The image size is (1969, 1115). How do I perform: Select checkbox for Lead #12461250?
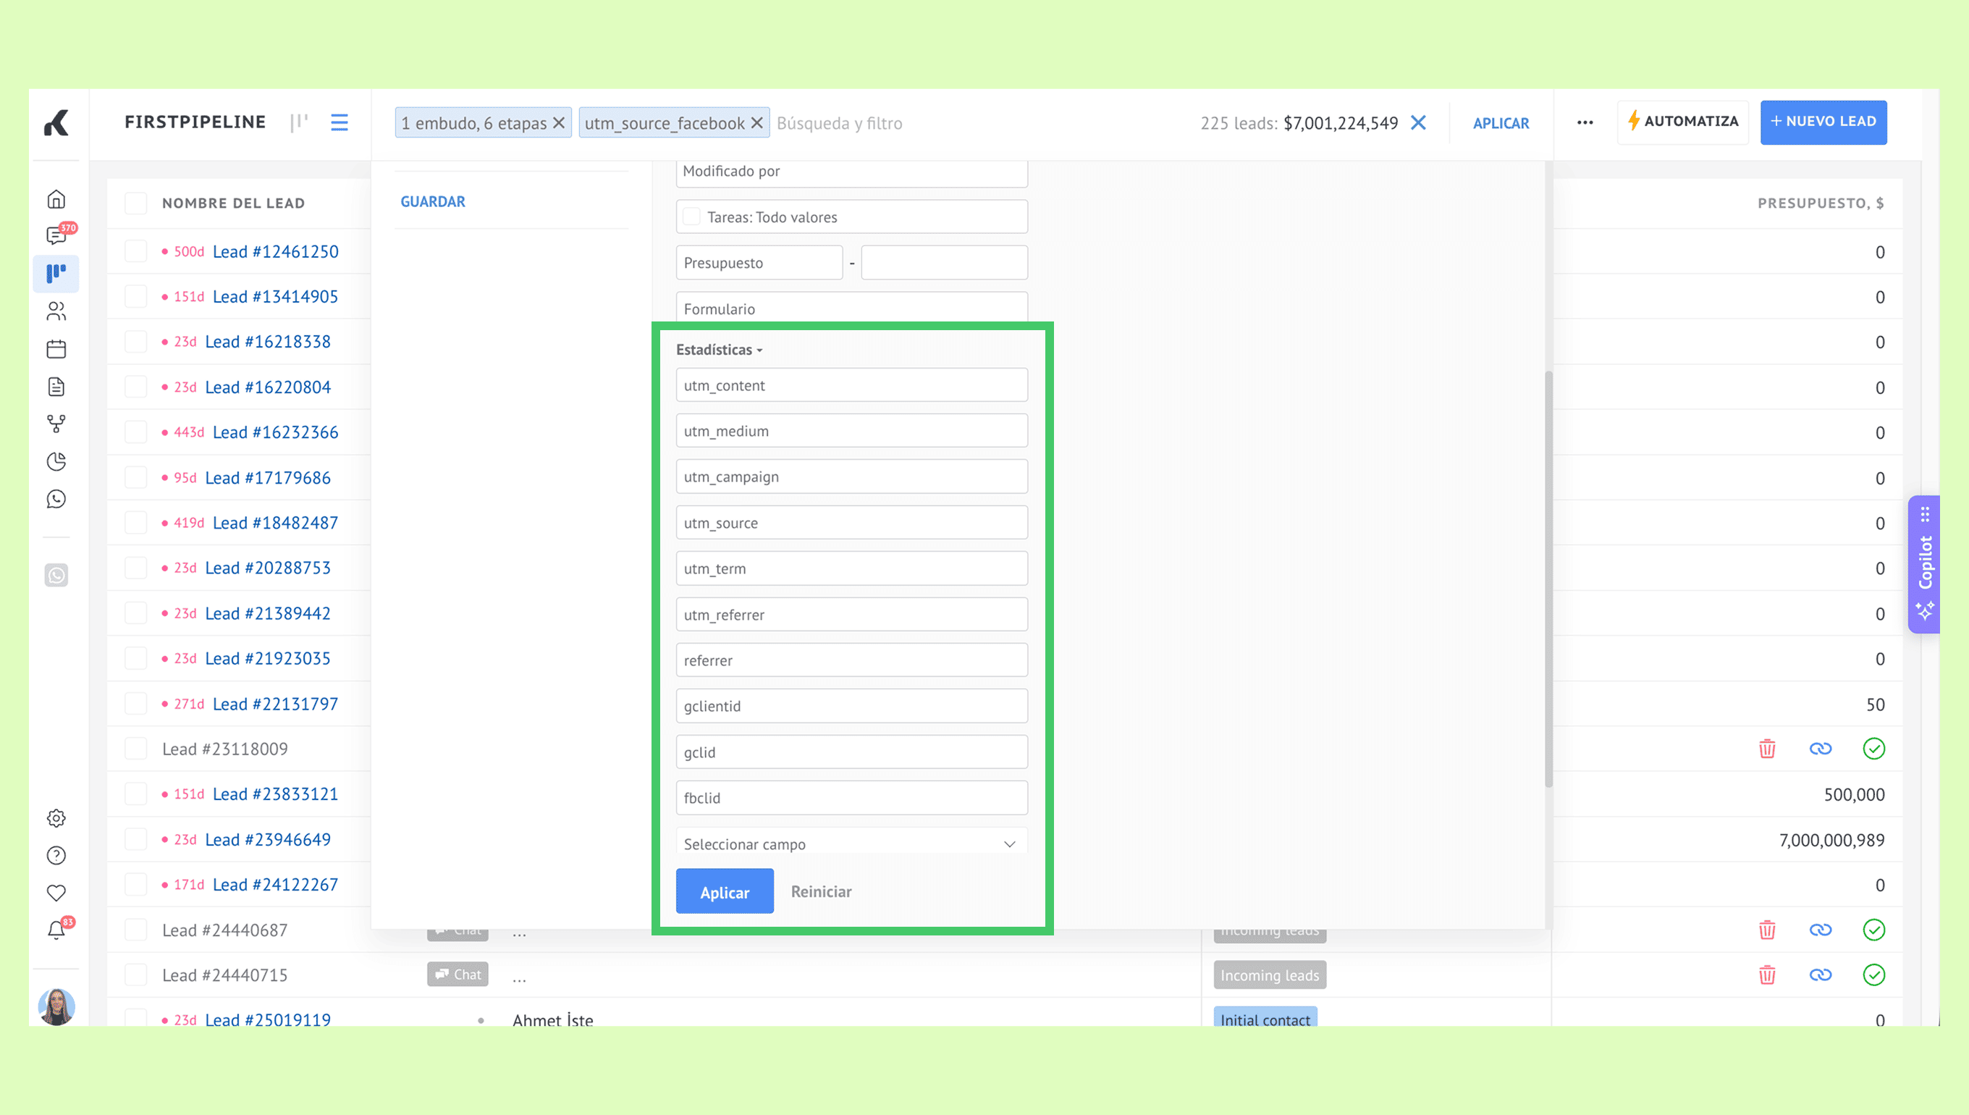(135, 251)
